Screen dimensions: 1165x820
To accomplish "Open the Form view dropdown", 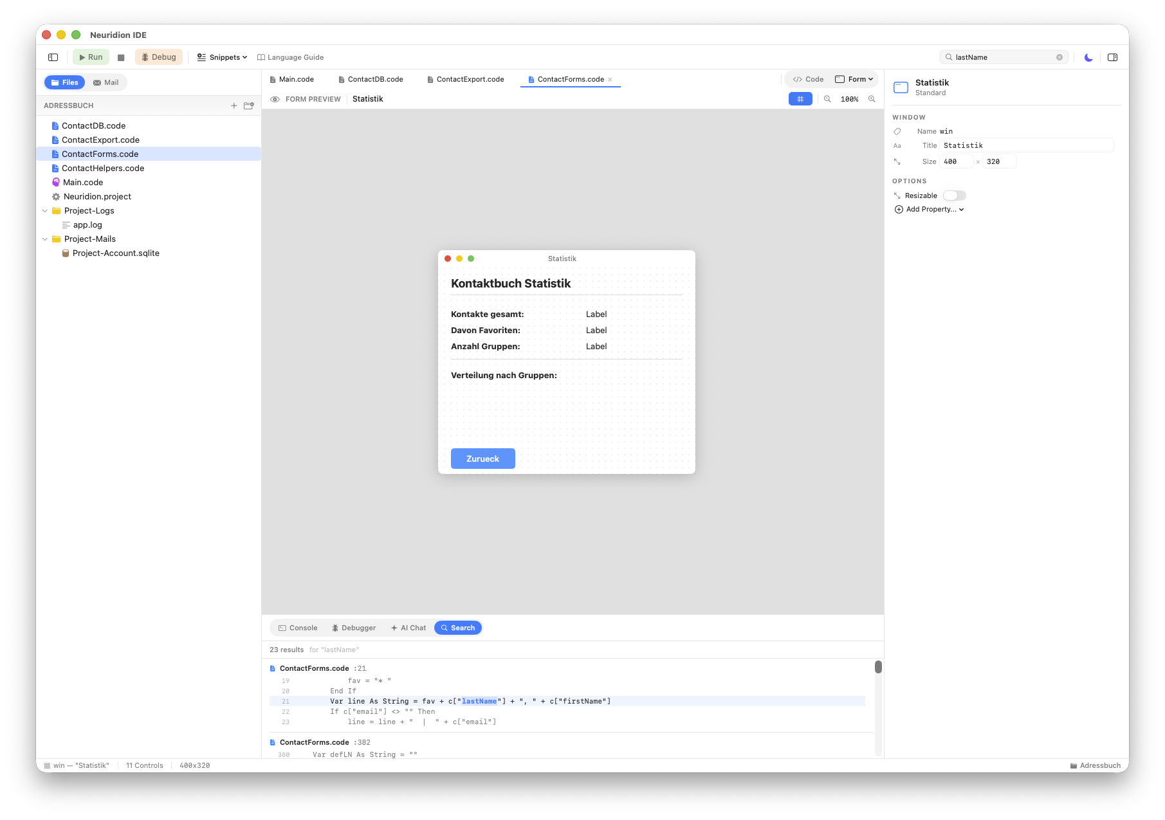I will click(855, 78).
